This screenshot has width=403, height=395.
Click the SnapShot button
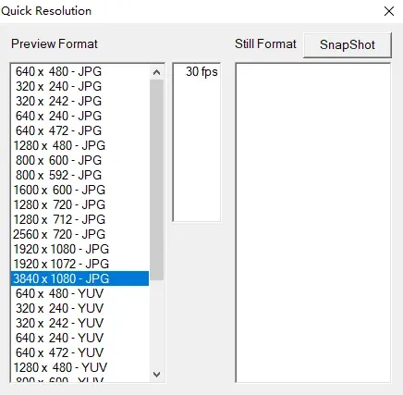(348, 45)
